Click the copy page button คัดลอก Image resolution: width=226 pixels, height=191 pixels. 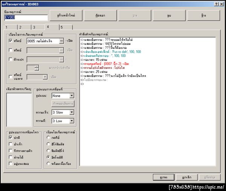100,15
